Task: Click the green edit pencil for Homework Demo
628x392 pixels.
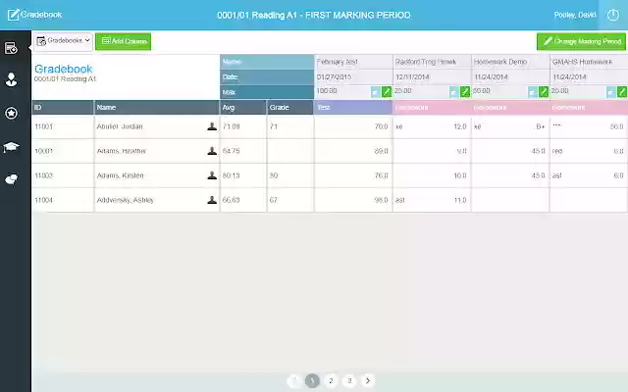Action: coord(544,91)
